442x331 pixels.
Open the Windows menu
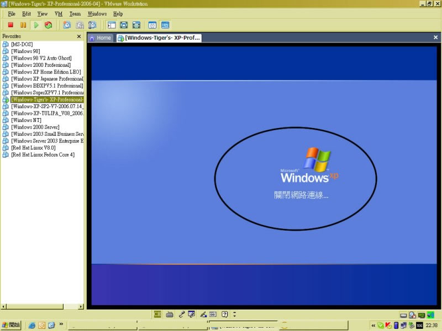tap(97, 14)
